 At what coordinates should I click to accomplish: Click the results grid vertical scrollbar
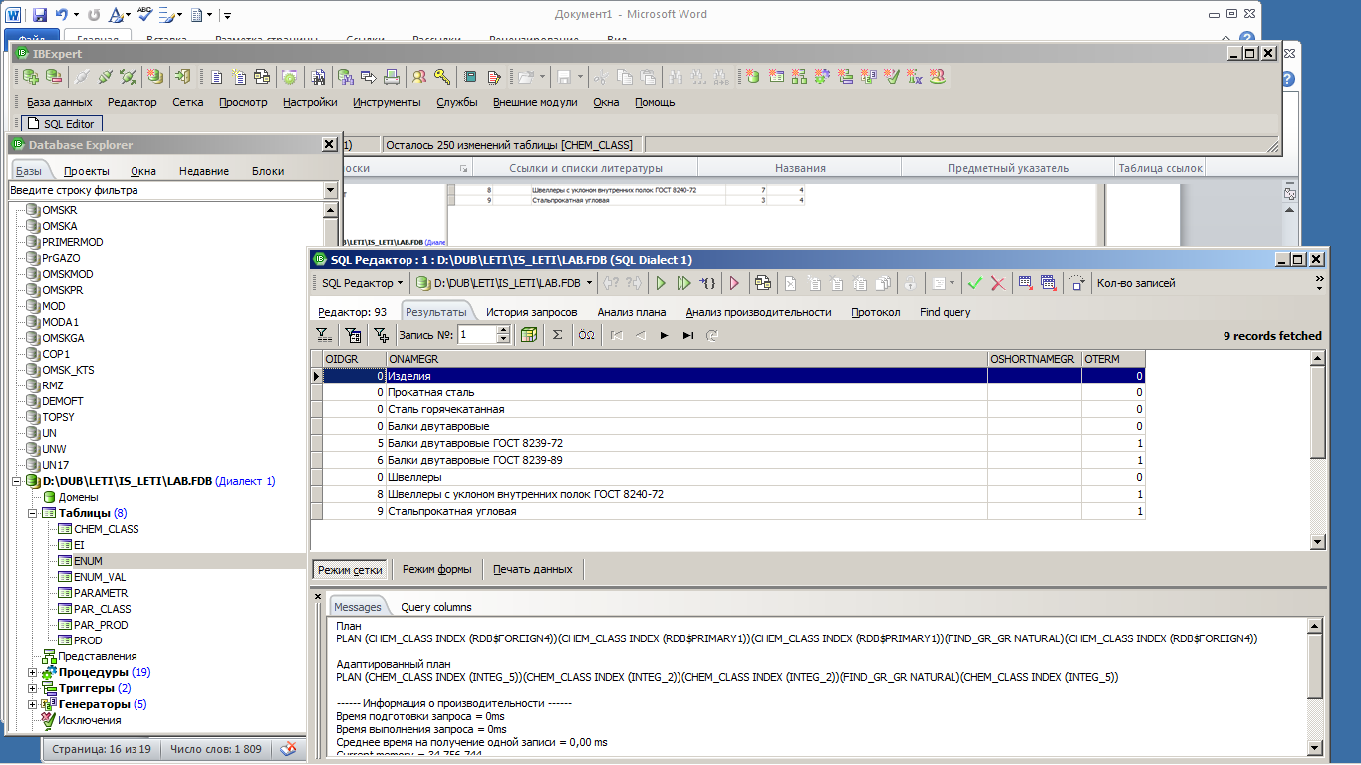coord(1318,448)
